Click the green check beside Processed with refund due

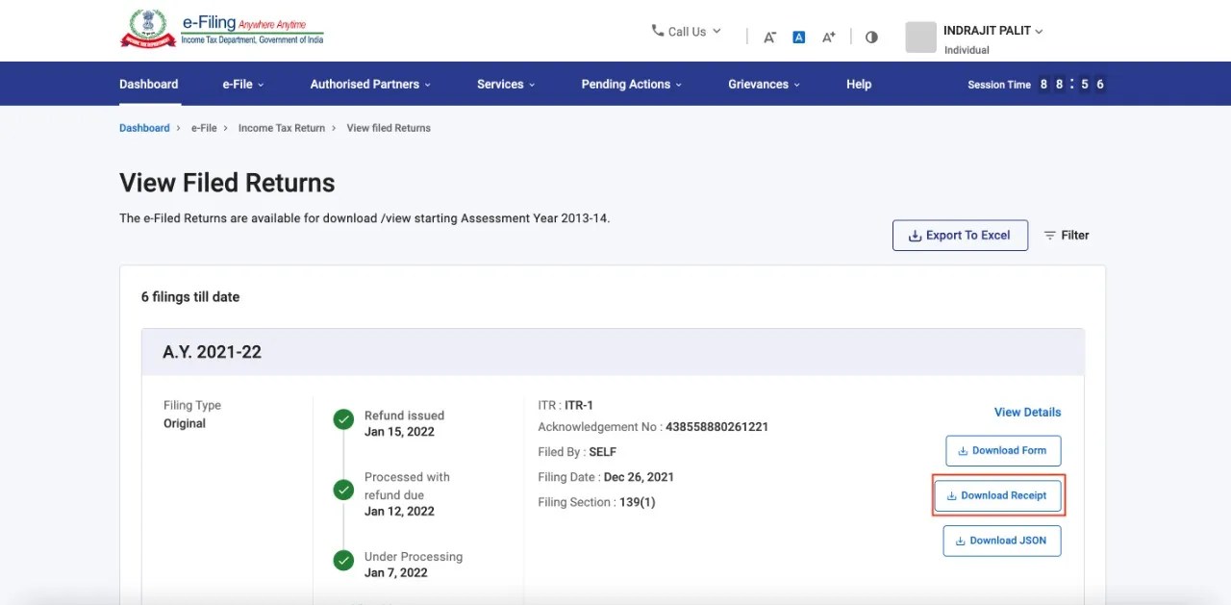point(343,490)
